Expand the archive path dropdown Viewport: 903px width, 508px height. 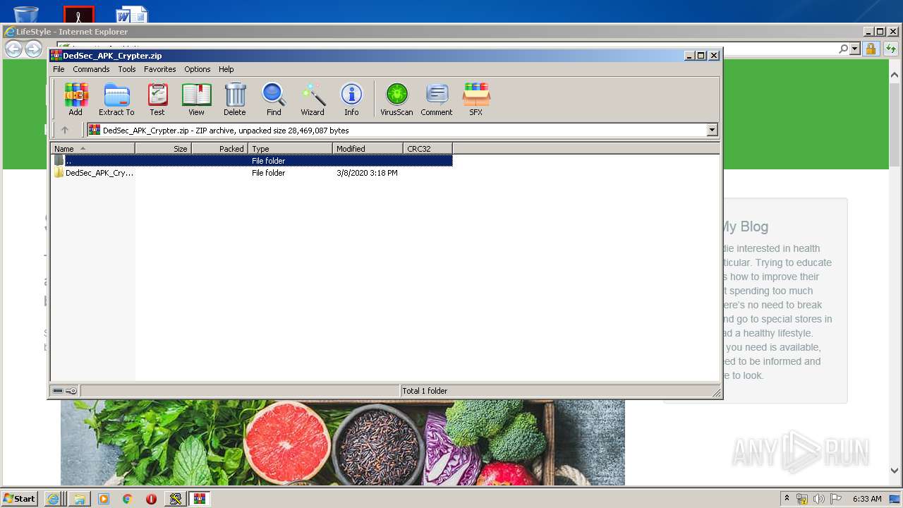pyautogui.click(x=712, y=130)
